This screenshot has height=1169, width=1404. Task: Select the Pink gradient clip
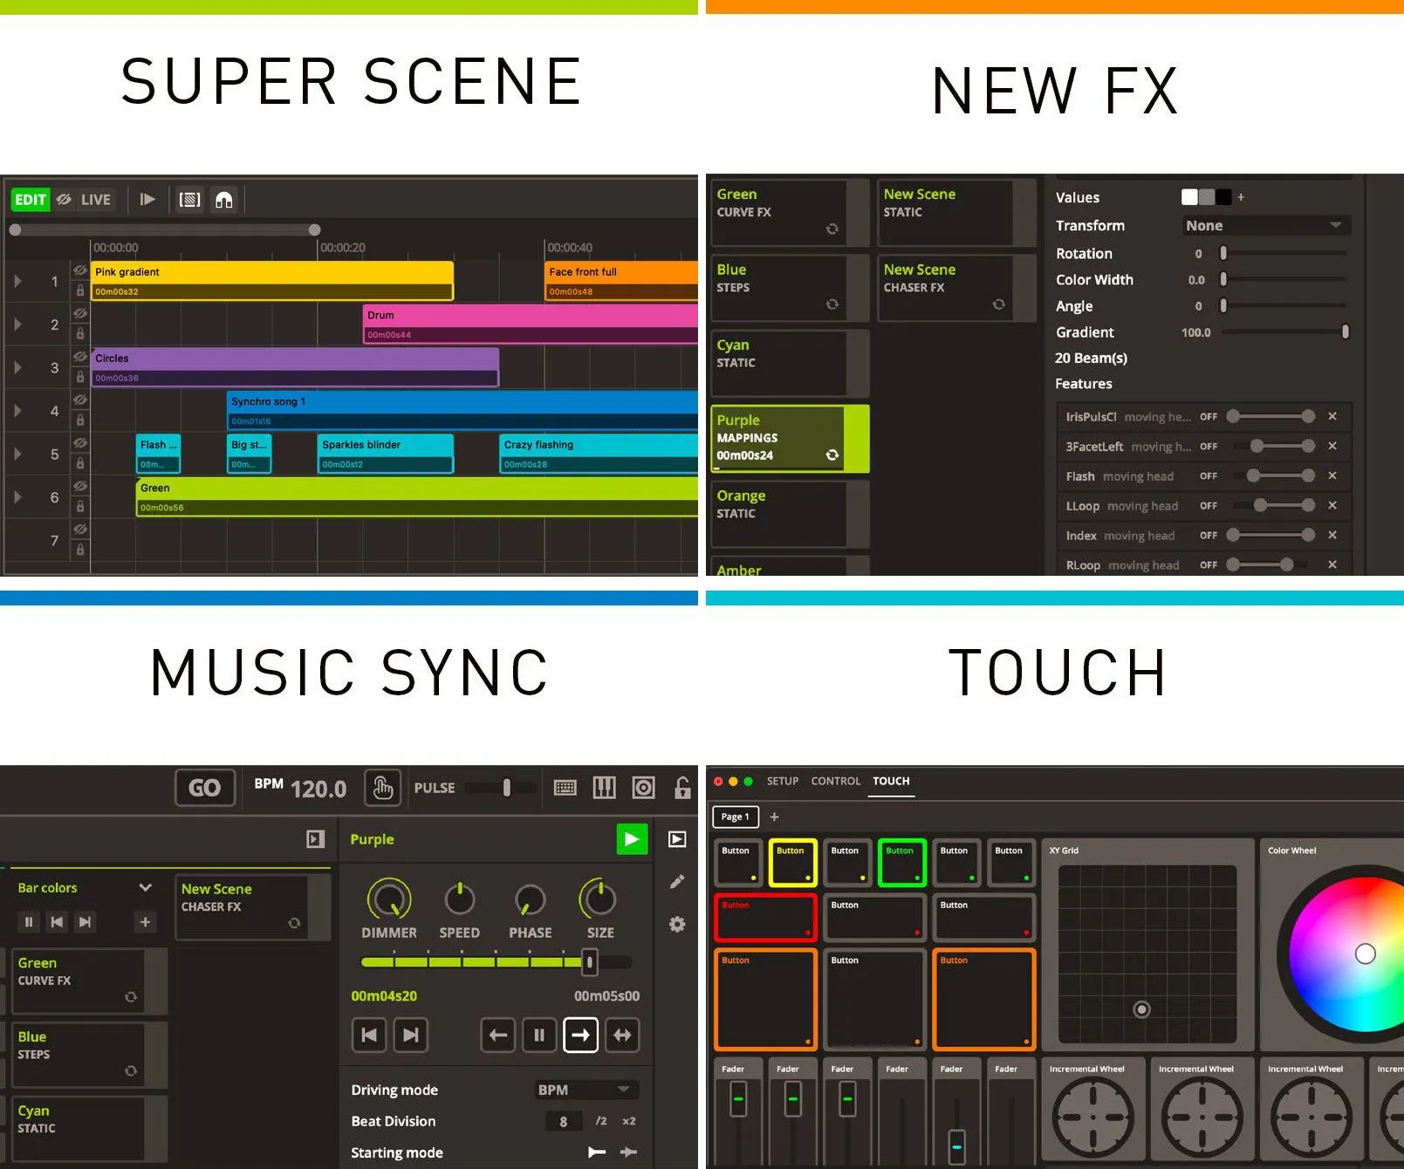point(272,281)
